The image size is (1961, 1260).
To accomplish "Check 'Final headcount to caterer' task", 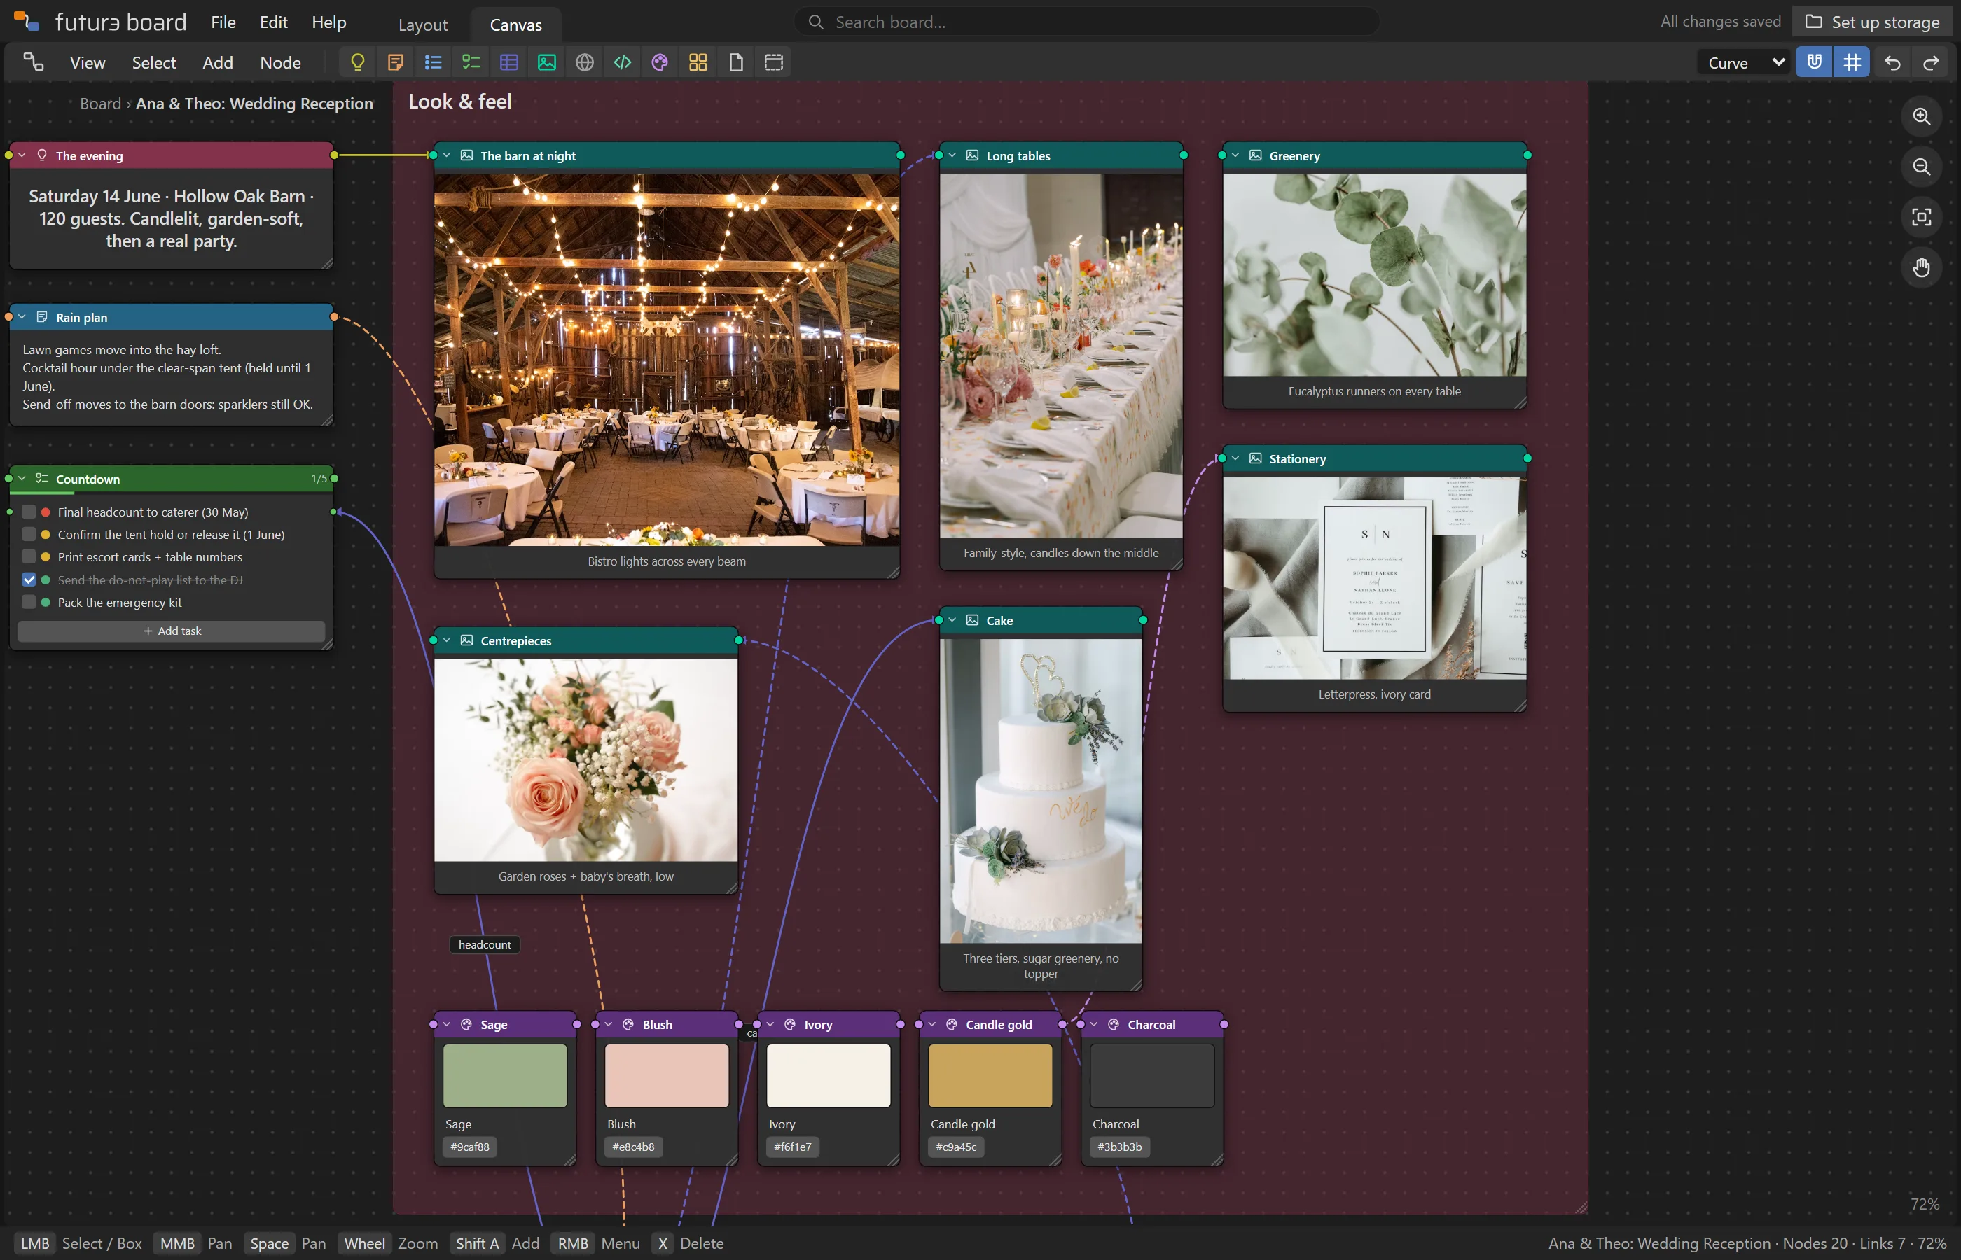I will click(x=29, y=512).
